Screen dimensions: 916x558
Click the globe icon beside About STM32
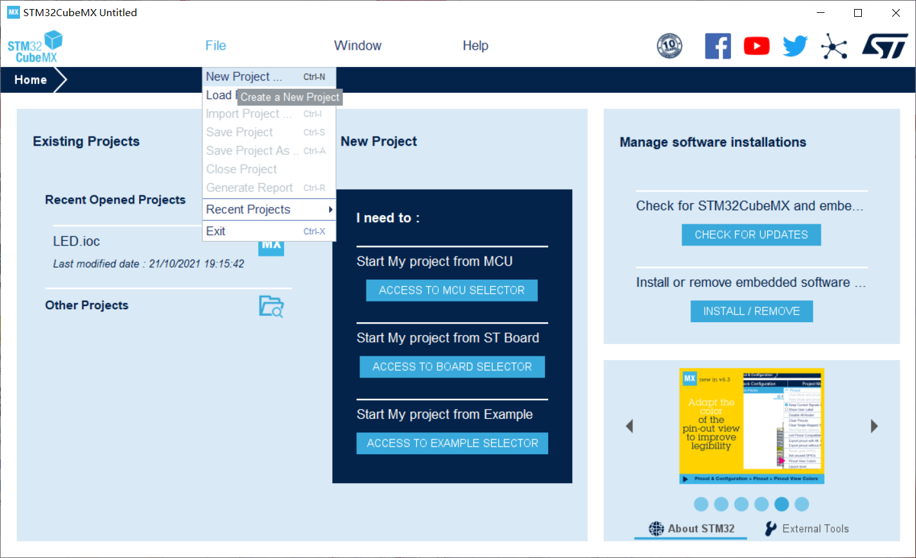click(x=656, y=528)
